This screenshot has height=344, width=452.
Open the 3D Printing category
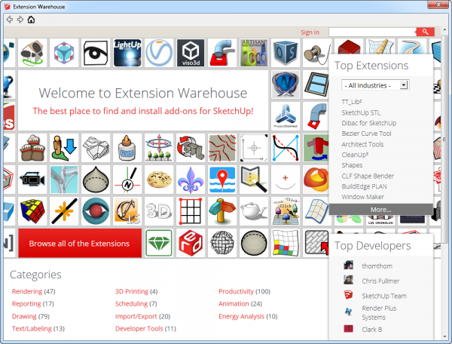click(132, 291)
